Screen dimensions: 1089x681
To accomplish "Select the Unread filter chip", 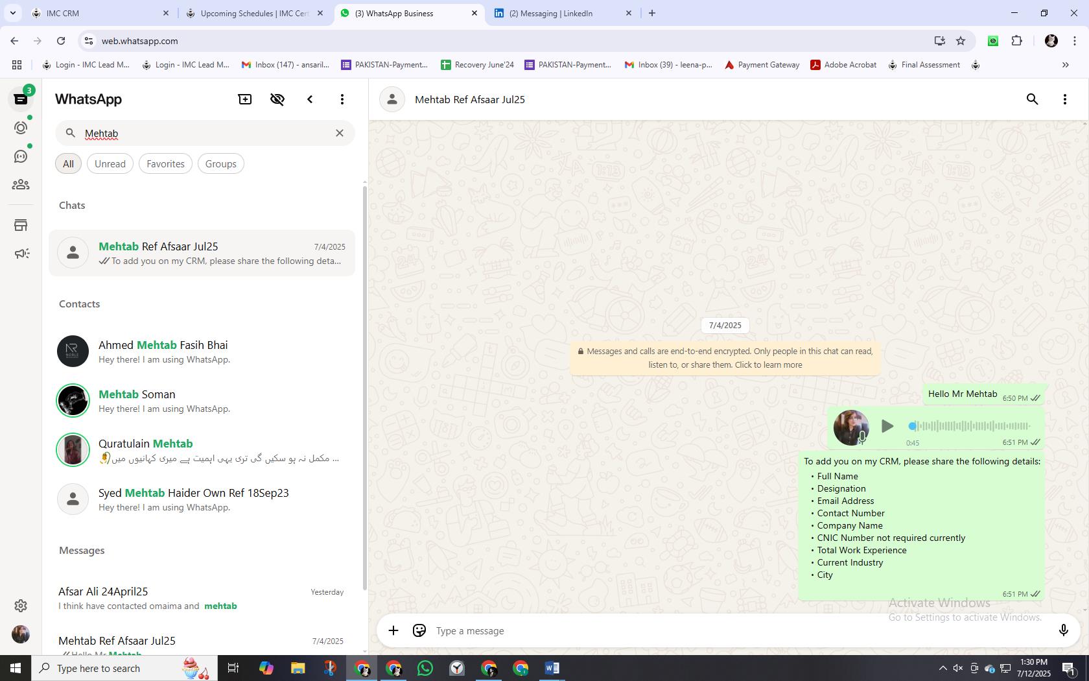I will pyautogui.click(x=110, y=164).
